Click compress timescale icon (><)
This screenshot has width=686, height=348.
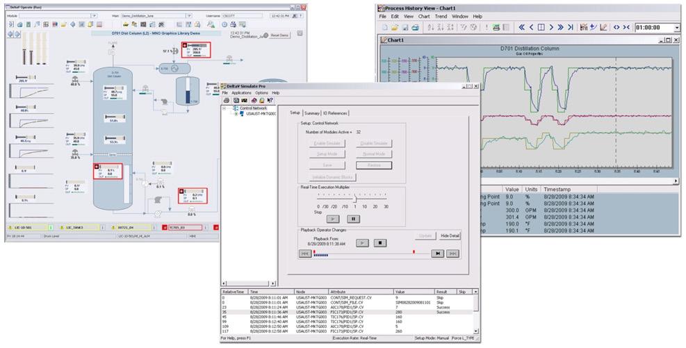click(626, 28)
